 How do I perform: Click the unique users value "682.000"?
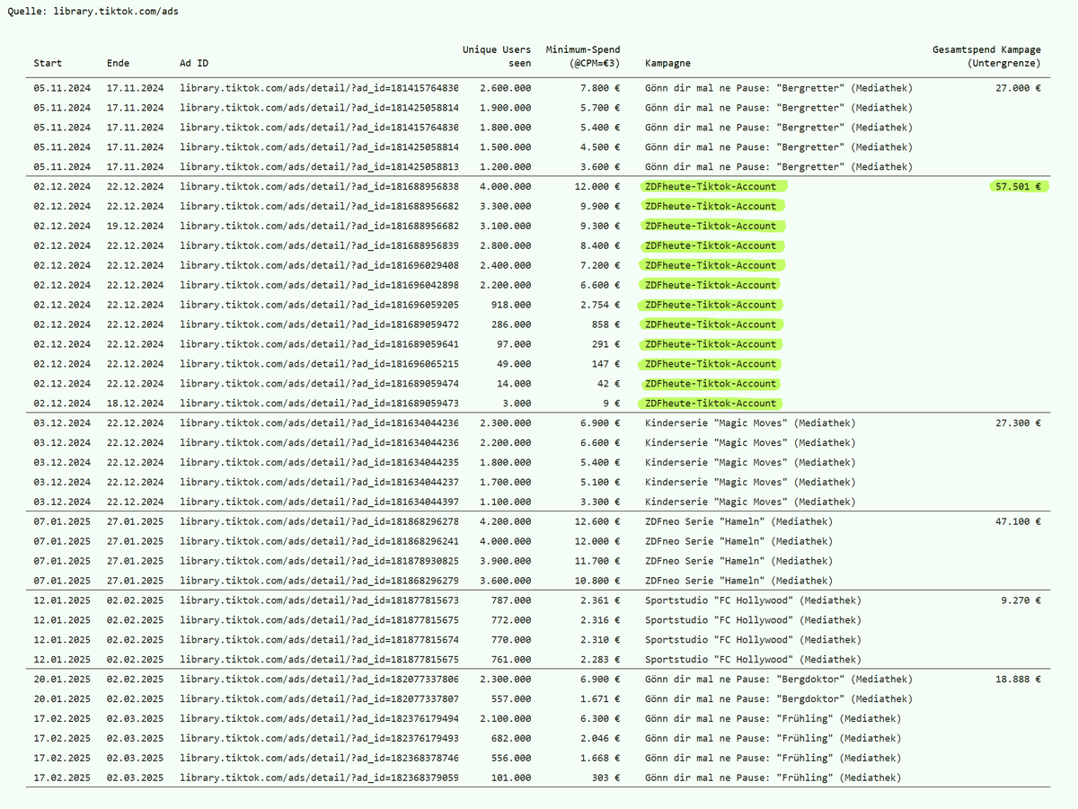511,739
